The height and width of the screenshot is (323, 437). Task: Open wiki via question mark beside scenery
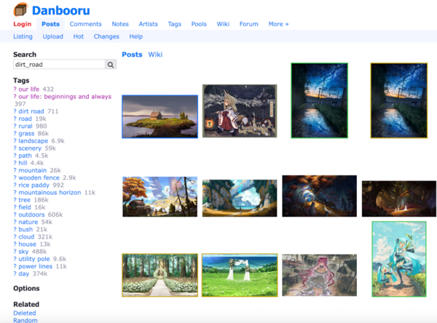pos(15,148)
